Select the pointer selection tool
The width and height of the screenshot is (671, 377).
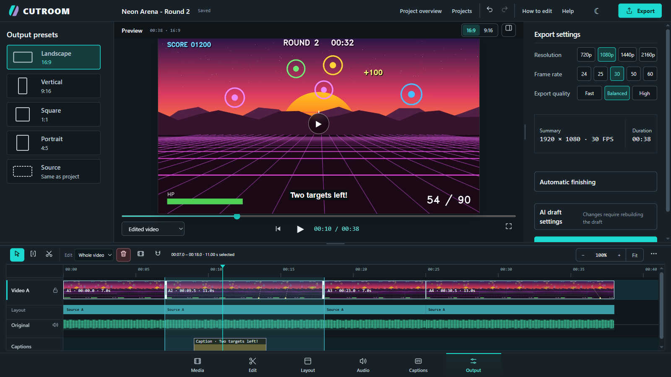(17, 255)
